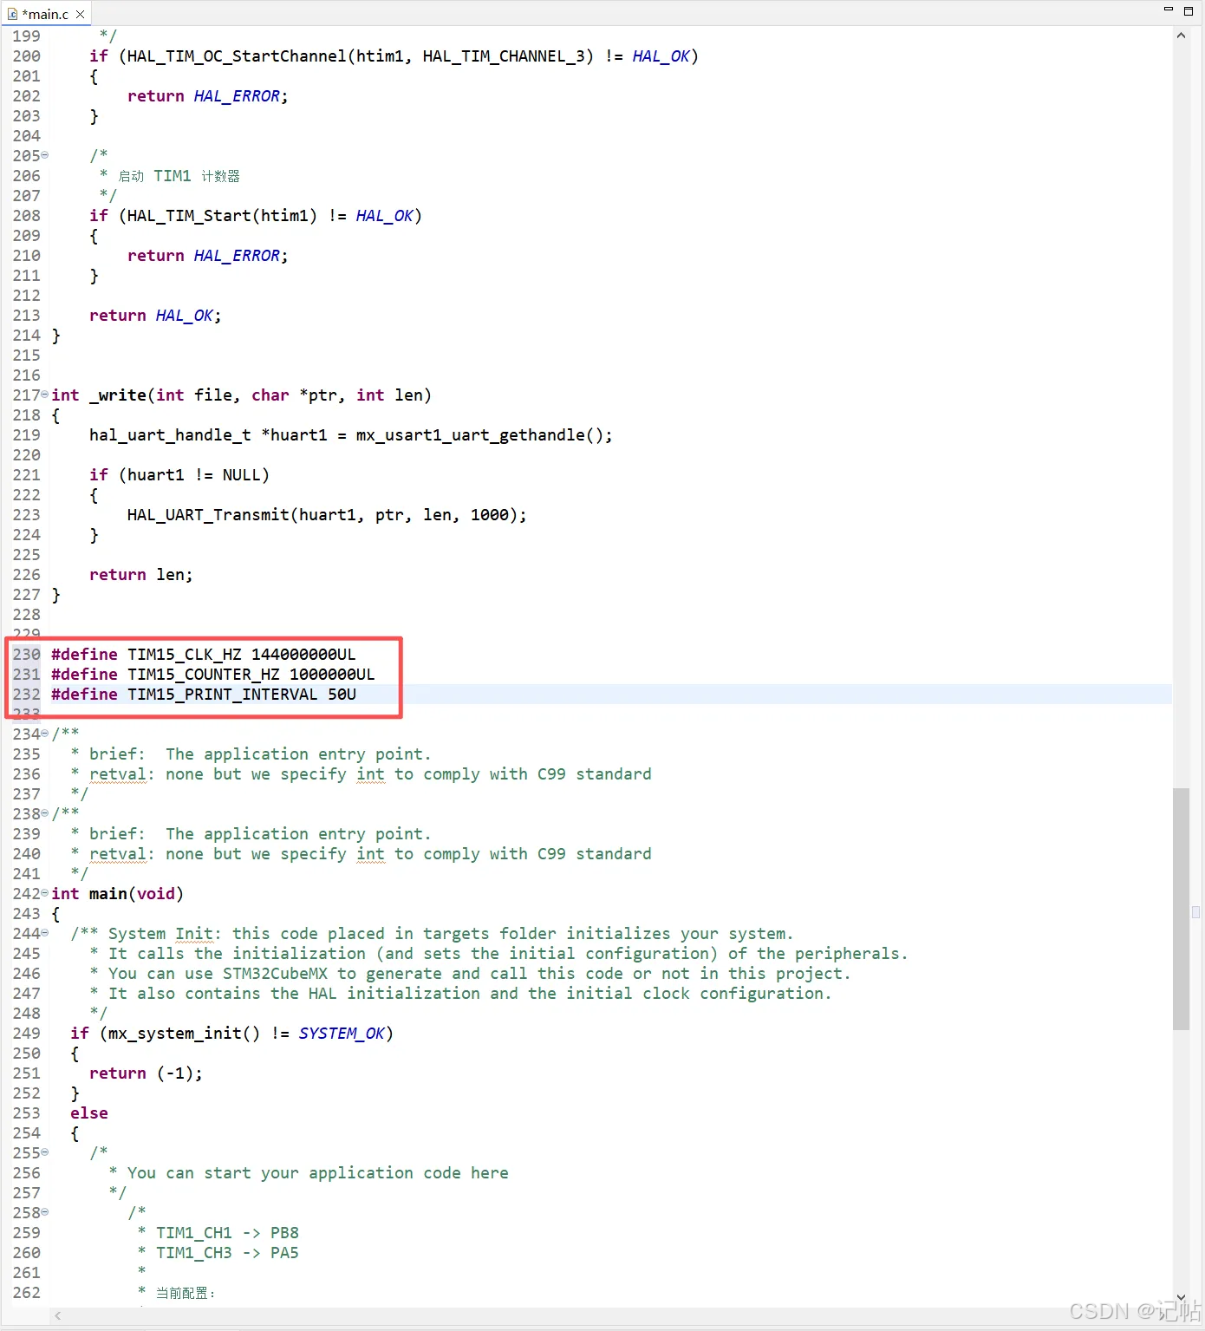
Task: Click the 'else' keyword on line 253
Action: coord(89,1112)
